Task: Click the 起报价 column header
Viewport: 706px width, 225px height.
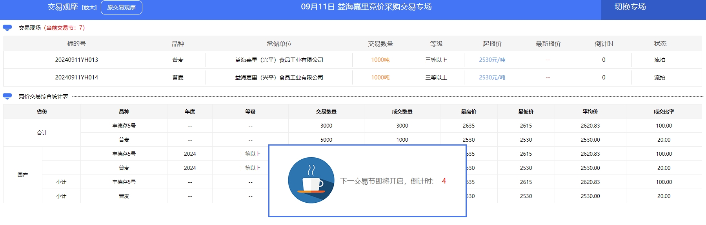Action: click(x=492, y=43)
